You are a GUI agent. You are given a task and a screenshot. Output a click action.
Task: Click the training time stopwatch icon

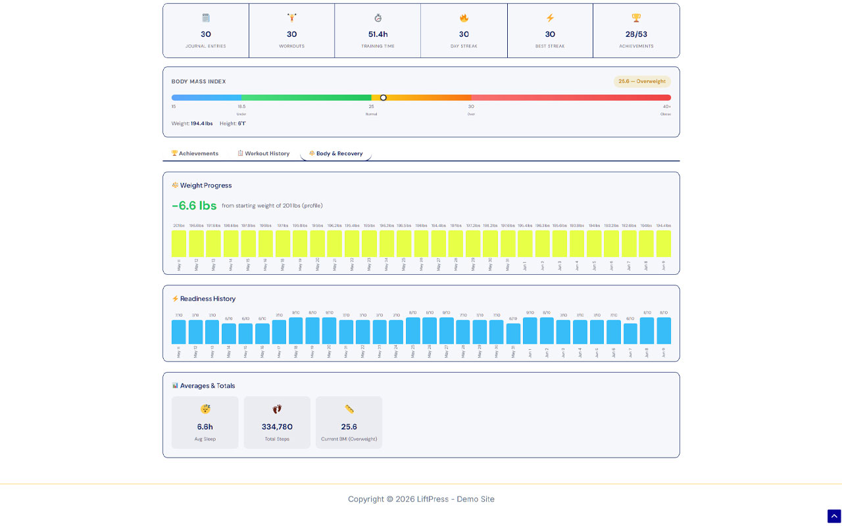coord(378,18)
